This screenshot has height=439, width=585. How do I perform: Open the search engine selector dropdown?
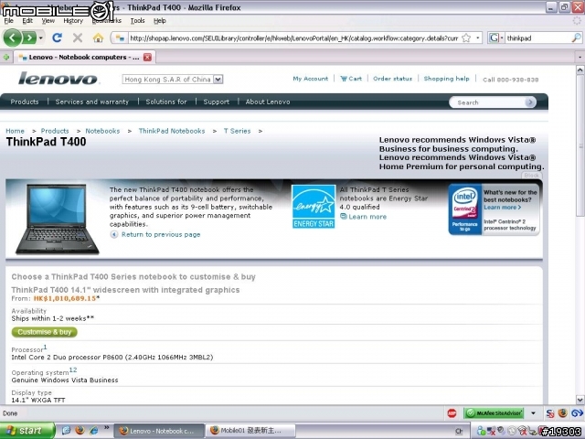point(495,37)
